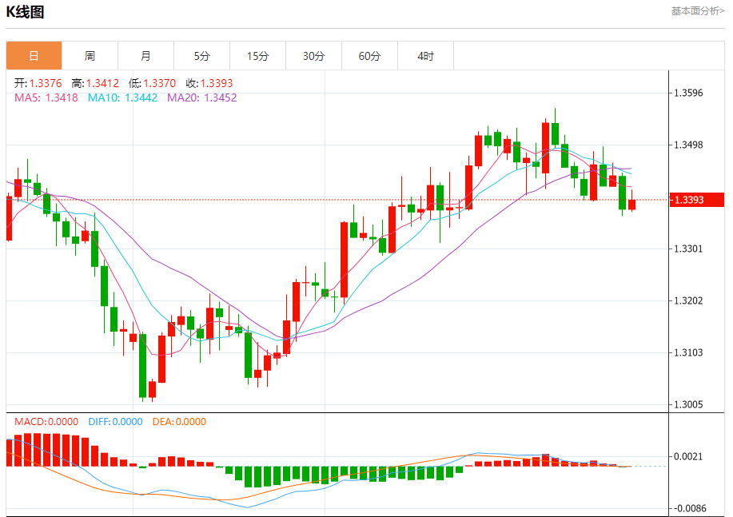This screenshot has height=517, width=733.
Task: Open the 60分 interval tab
Action: tap(370, 56)
